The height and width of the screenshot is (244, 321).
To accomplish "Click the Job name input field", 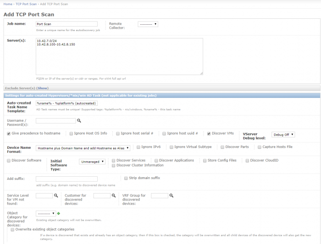I will [67, 24].
